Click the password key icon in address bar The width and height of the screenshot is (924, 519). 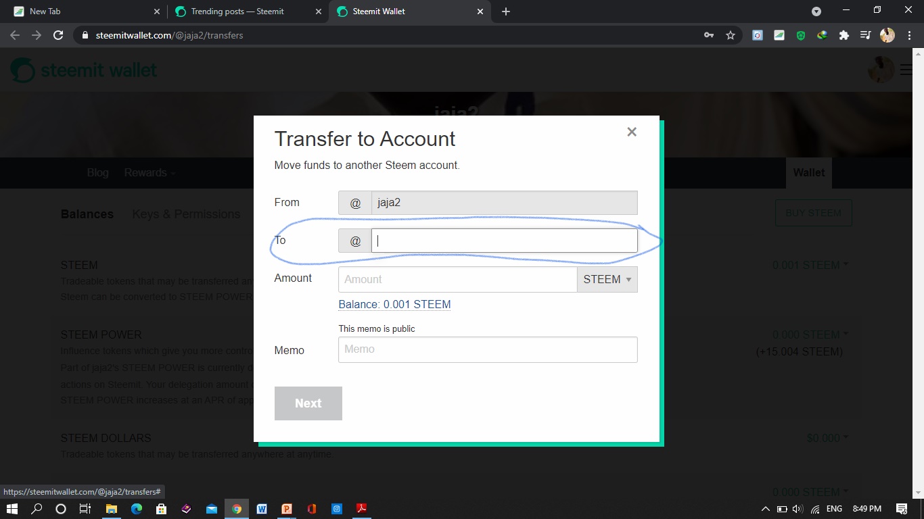(709, 35)
